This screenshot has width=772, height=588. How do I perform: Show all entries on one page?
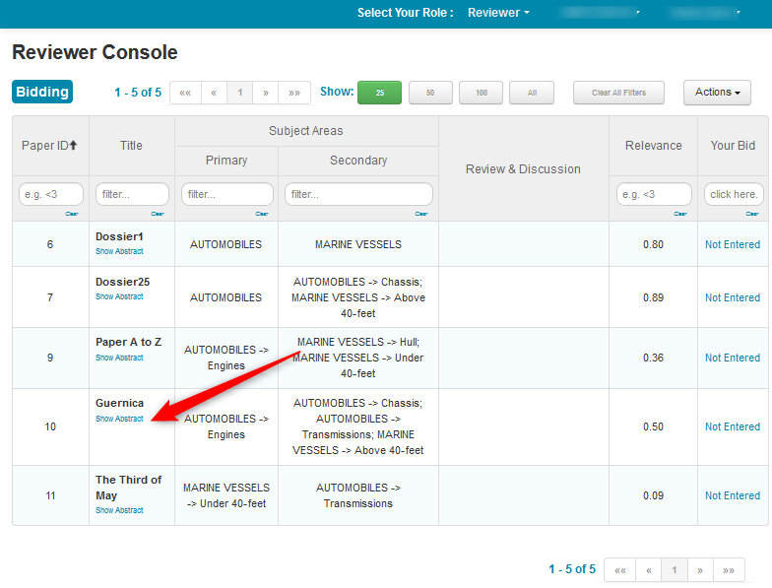pos(532,93)
